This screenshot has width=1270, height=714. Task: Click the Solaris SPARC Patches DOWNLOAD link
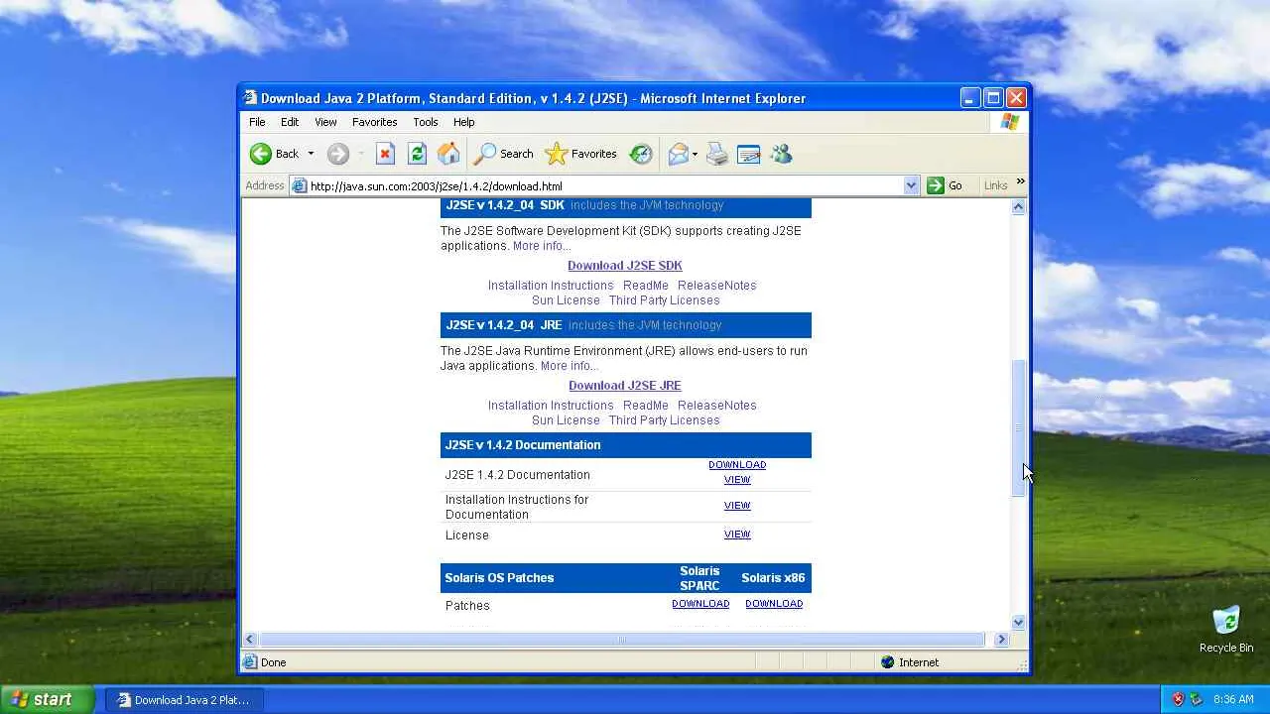coord(700,604)
